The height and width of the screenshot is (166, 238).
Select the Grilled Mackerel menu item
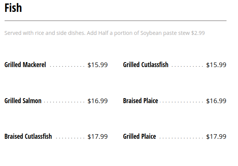coord(25,65)
